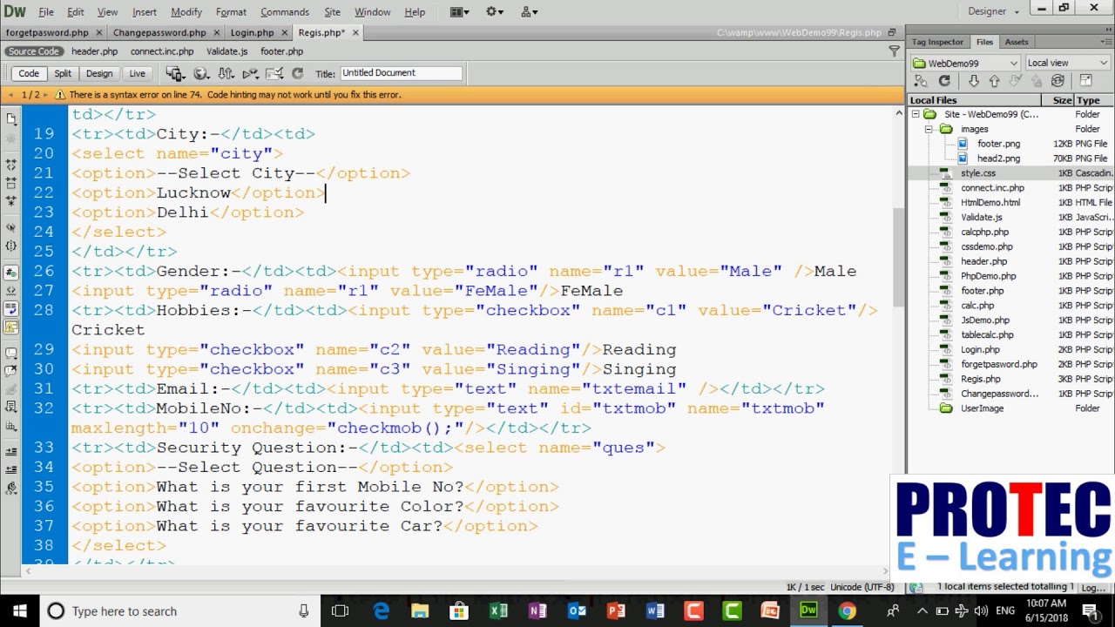1115x627 pixels.
Task: Open the Designer workspace dropdown
Action: pos(993,12)
